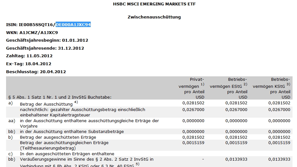Click the Zwischenausschüttung heading
The image size is (297, 167).
pos(154,17)
